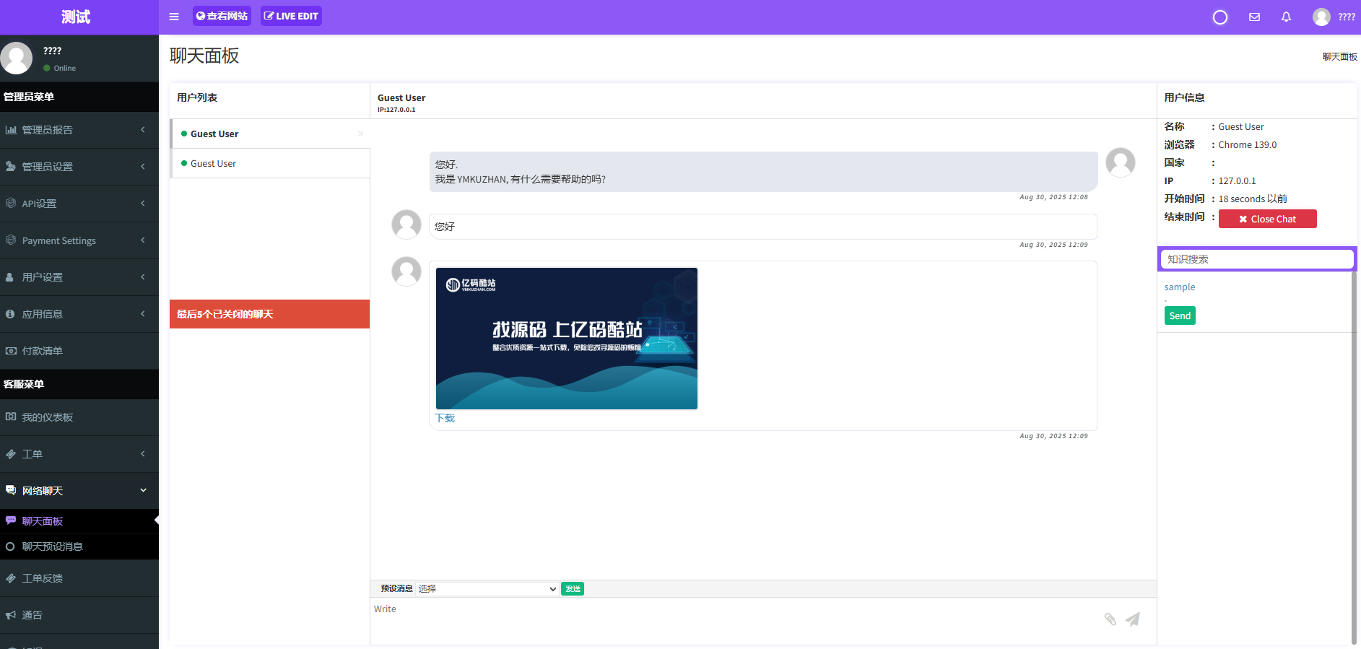Click the green Send button under sample
This screenshot has height=649, width=1361.
pyautogui.click(x=1179, y=315)
